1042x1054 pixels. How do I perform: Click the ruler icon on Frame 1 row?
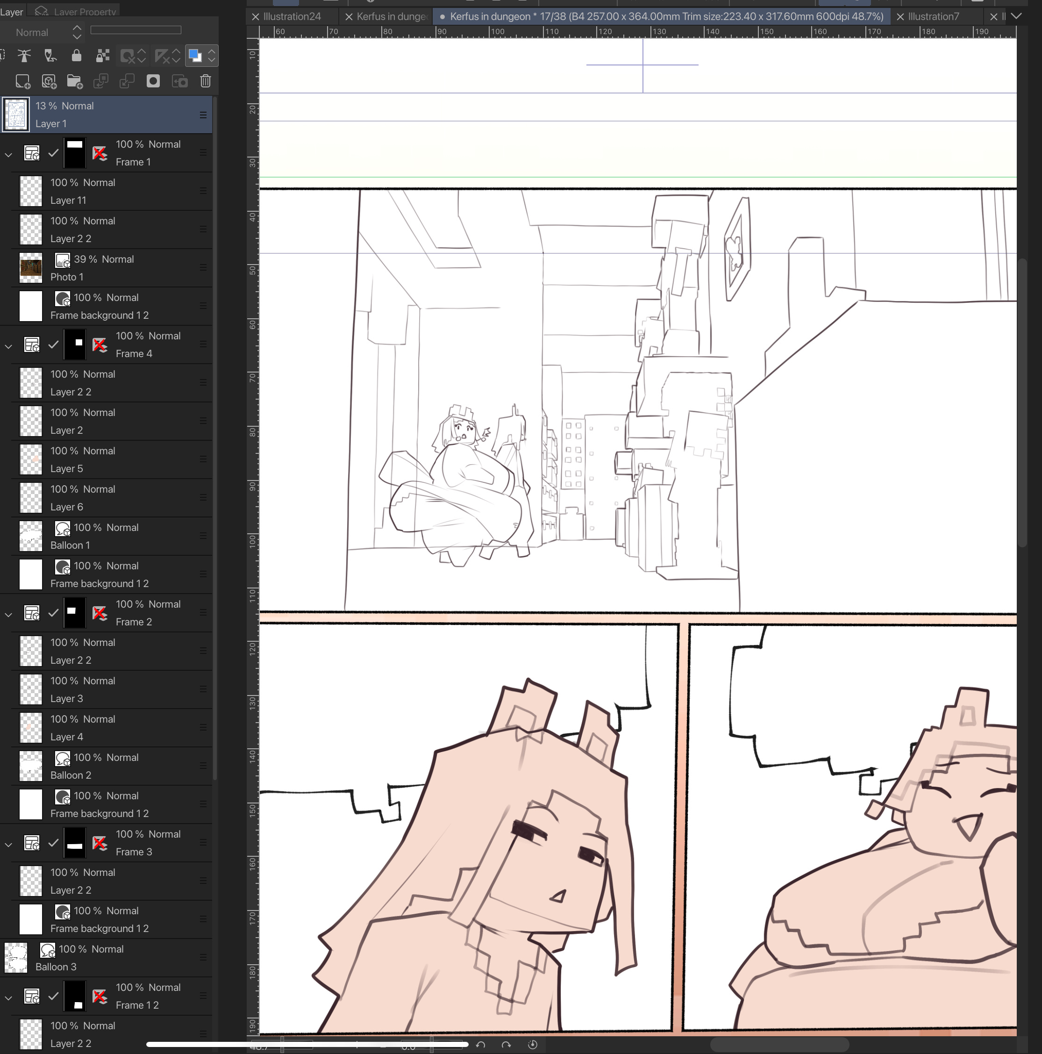(x=100, y=153)
